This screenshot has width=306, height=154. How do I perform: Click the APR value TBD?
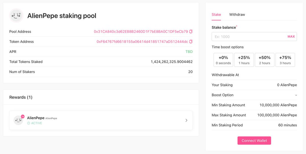[189, 52]
